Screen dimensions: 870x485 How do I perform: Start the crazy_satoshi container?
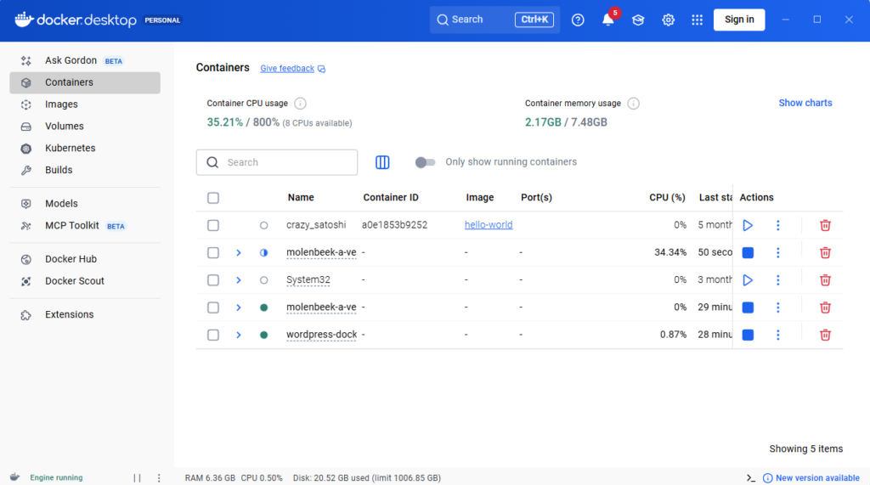[748, 225]
